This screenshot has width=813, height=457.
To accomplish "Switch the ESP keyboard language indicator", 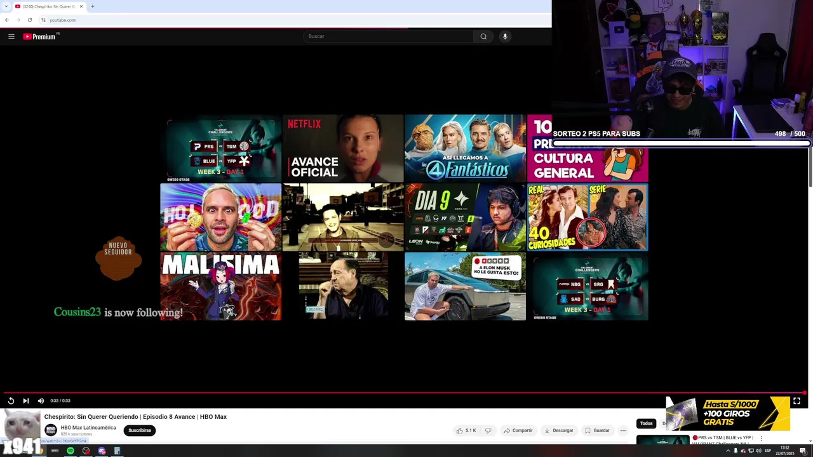I will [768, 451].
